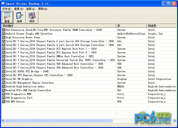Screen dimensions: 178x128
Task: Click the Display class cell
Action: point(122,79)
